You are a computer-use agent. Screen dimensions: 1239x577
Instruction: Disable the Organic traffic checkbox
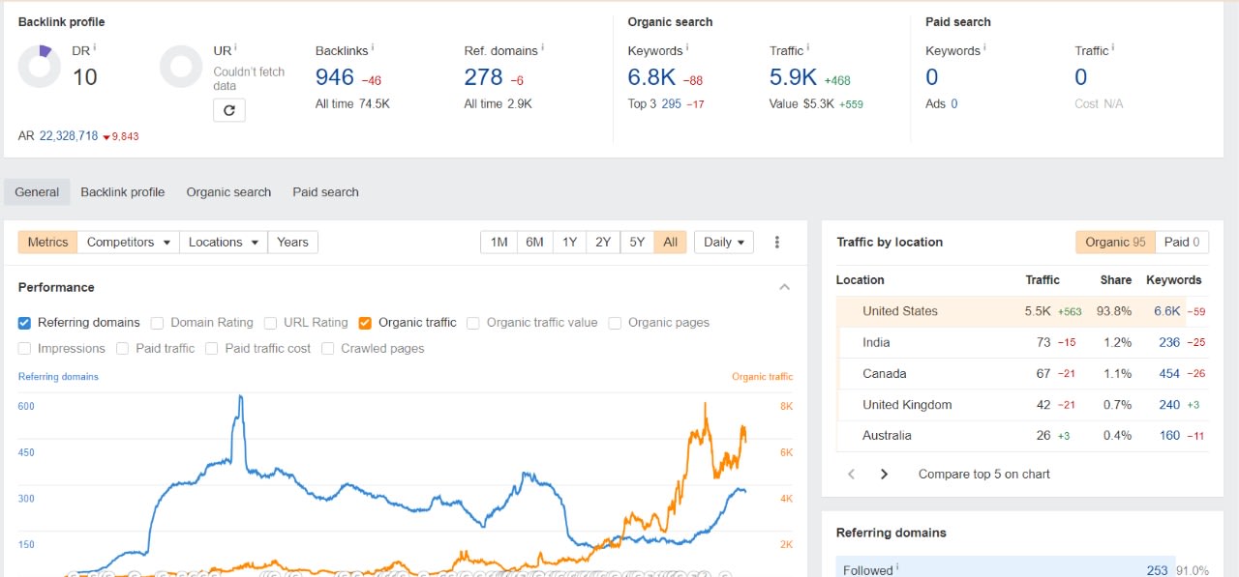pyautogui.click(x=365, y=323)
